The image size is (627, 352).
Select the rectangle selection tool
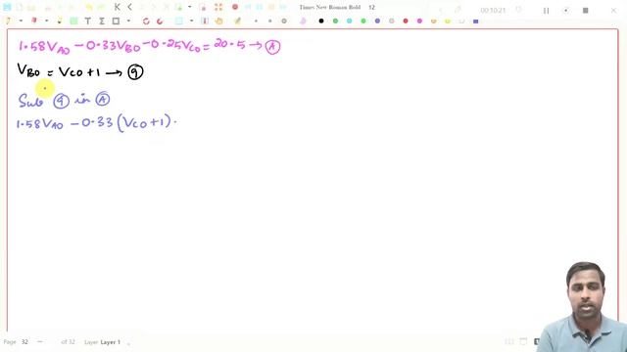pyautogui.click(x=179, y=21)
